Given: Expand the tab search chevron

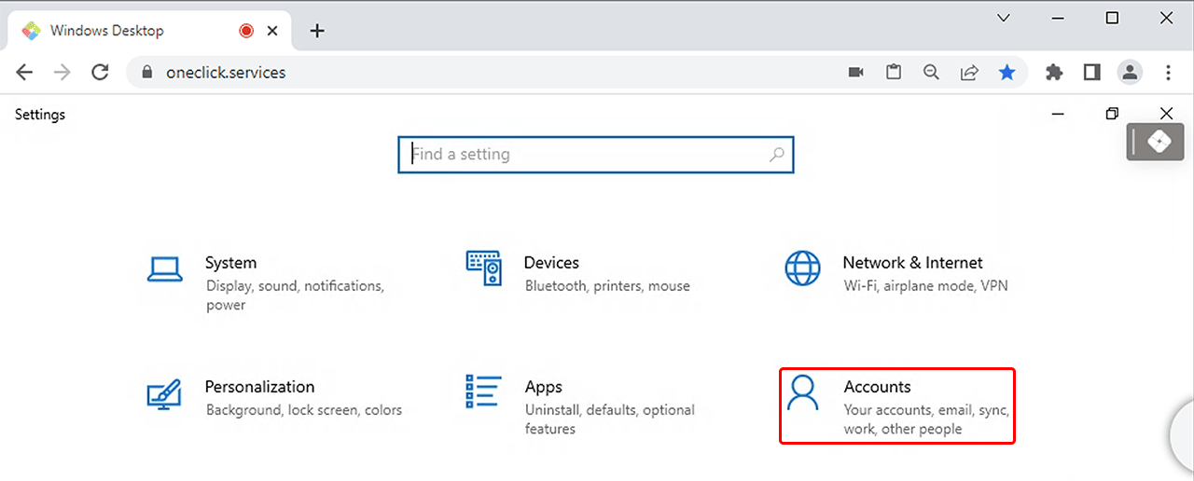Looking at the screenshot, I should [1004, 18].
